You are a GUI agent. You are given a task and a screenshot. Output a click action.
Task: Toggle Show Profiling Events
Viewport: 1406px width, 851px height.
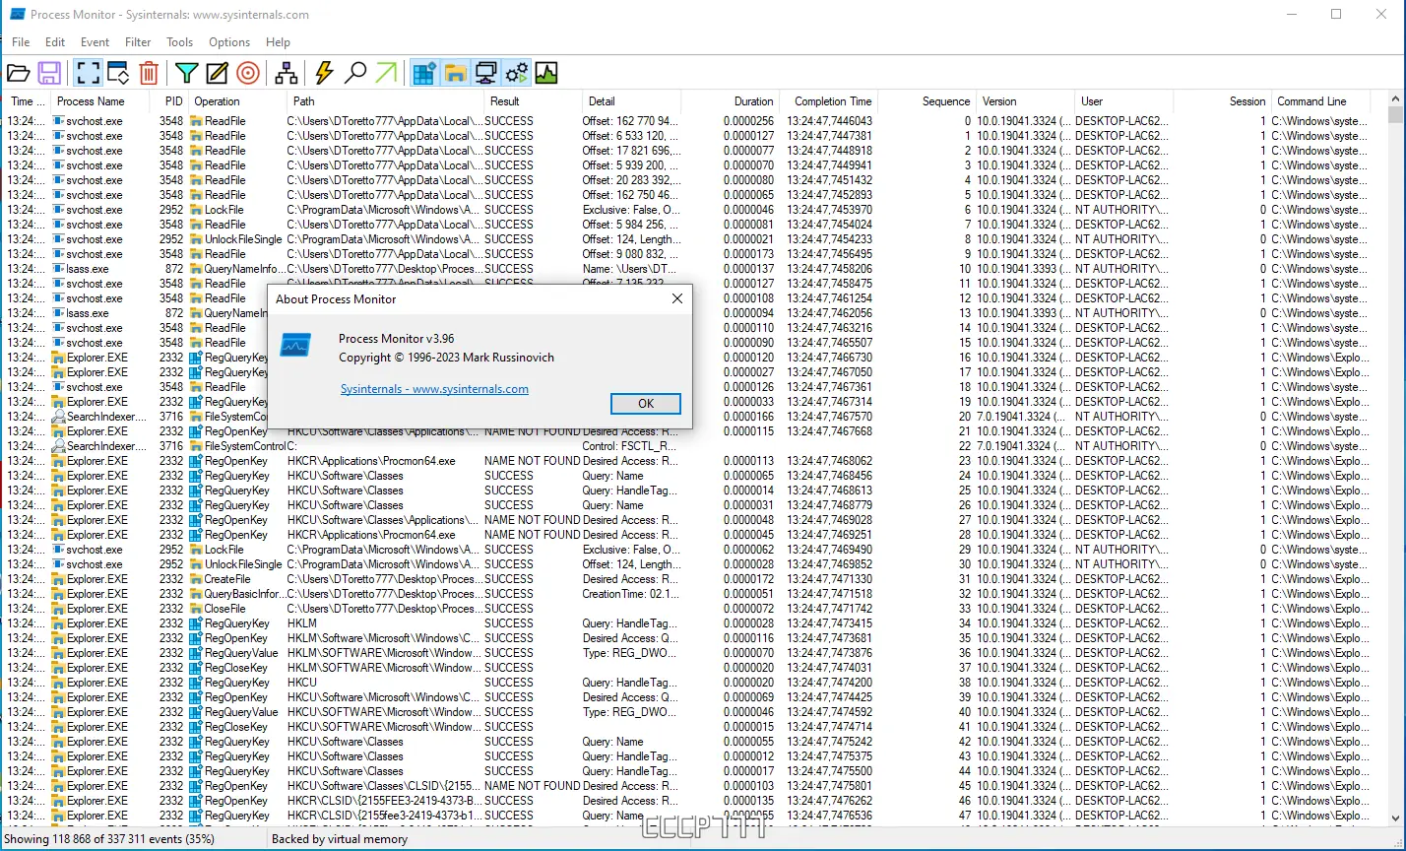tap(546, 73)
